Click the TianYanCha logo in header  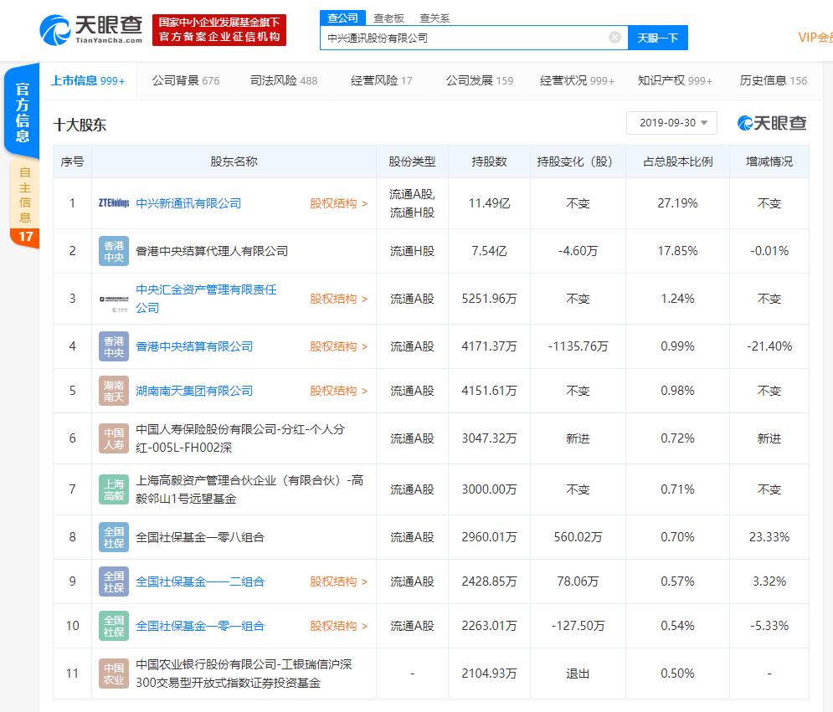[x=91, y=30]
